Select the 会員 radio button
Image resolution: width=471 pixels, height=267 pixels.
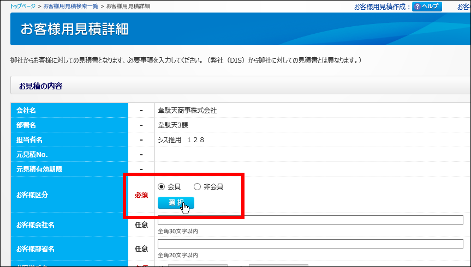point(161,187)
